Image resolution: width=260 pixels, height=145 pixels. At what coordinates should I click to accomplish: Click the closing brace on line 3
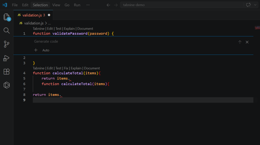click(34, 63)
